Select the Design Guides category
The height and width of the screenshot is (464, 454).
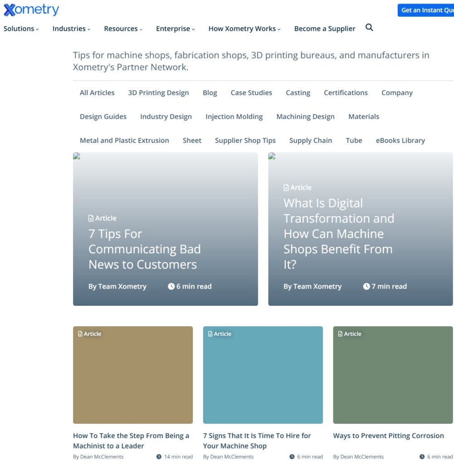coord(103,116)
